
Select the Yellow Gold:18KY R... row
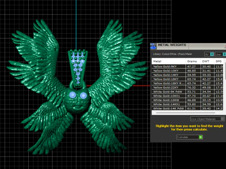point(187,84)
